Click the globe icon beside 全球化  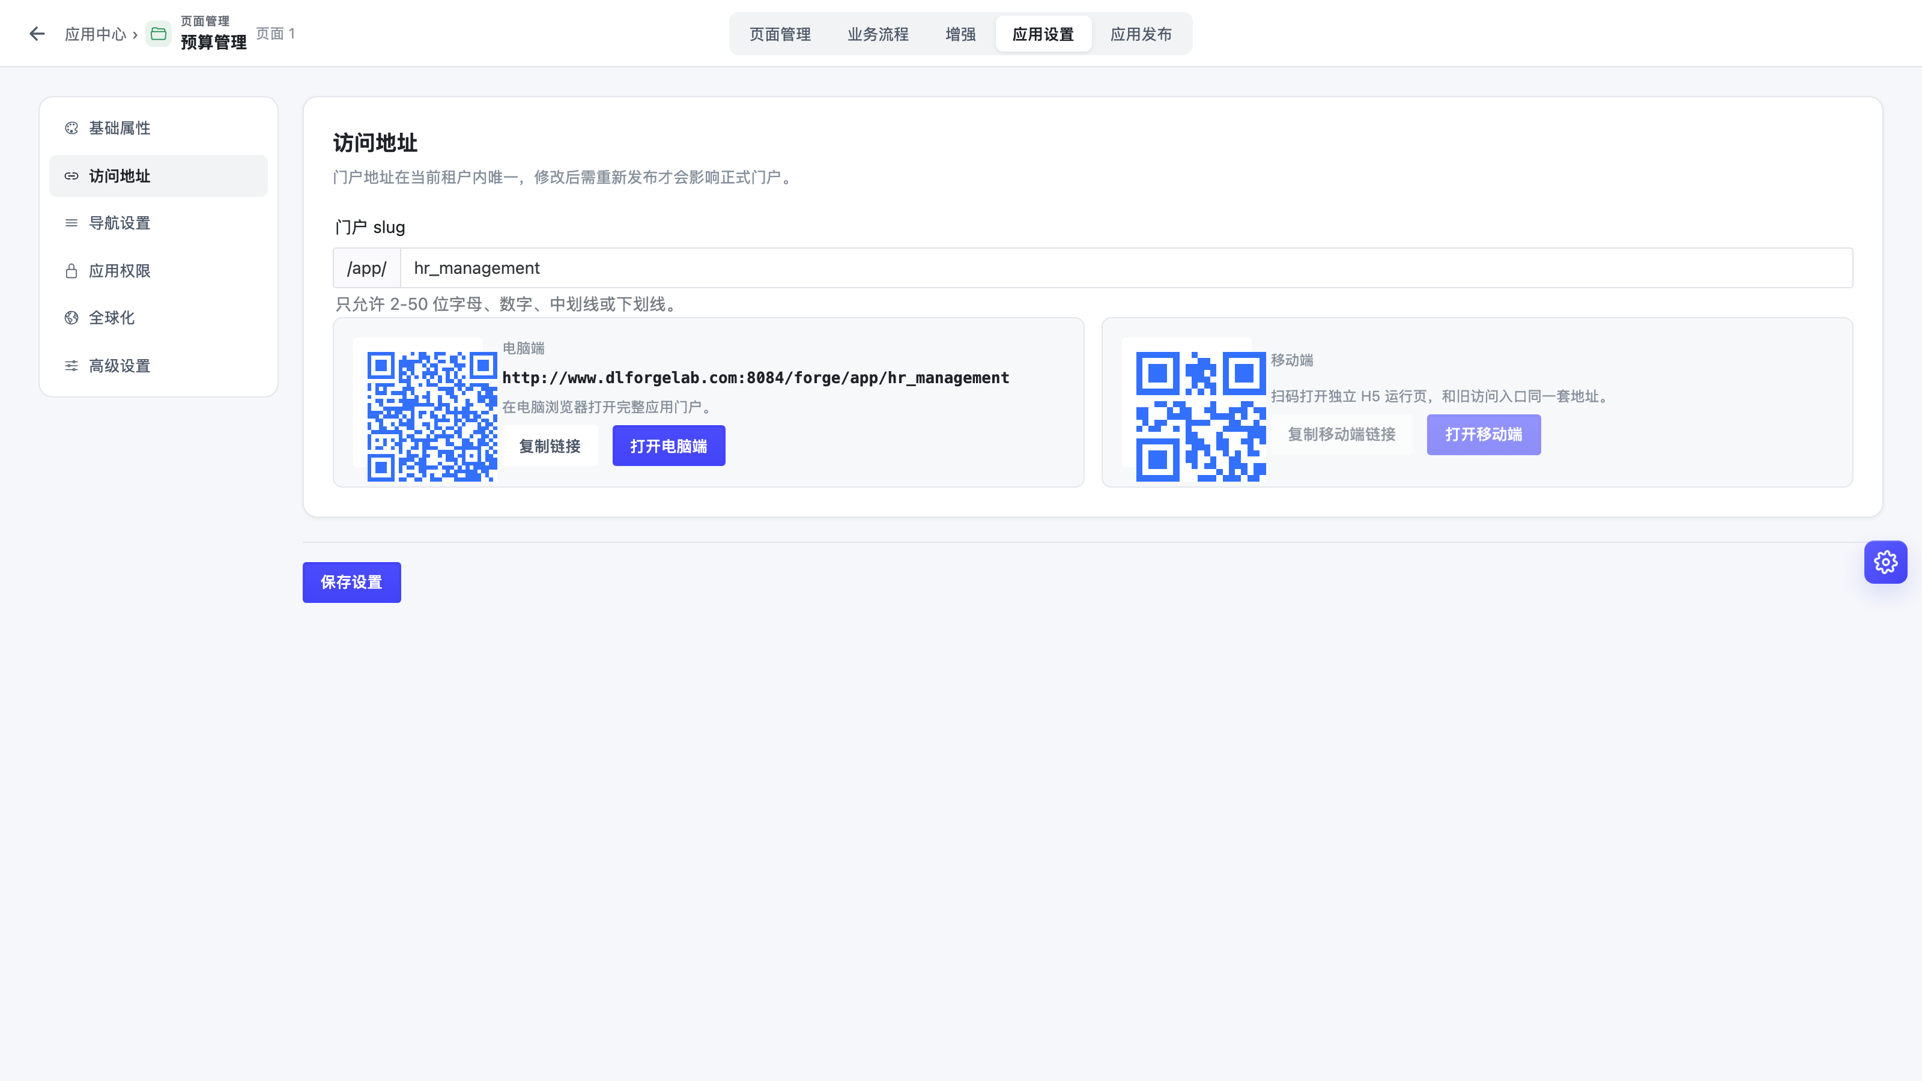coord(71,318)
